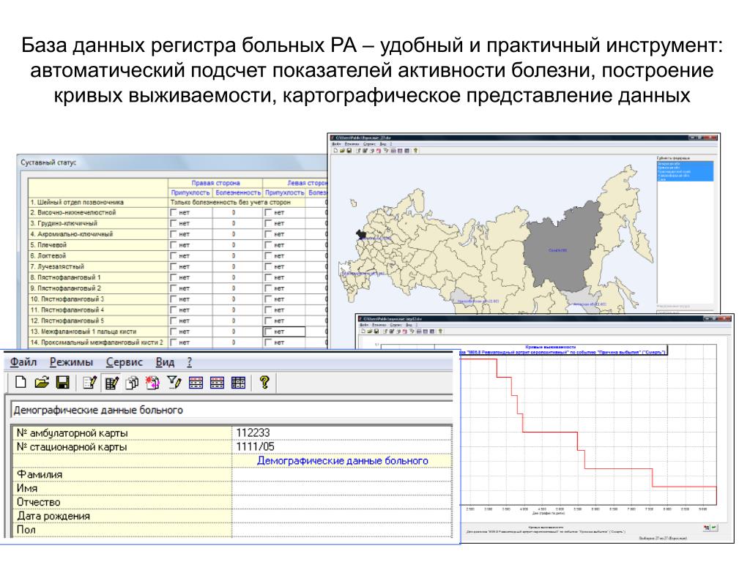The height and width of the screenshot is (562, 750).
Task: Click the Отчество value field
Action: coord(342,502)
